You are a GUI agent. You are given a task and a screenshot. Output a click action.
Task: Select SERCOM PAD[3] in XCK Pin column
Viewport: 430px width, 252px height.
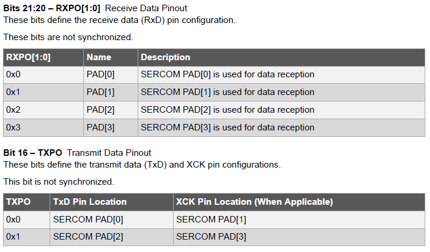tap(211, 237)
